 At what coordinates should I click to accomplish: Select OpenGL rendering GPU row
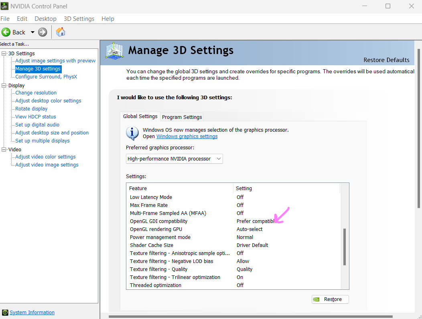coord(233,229)
